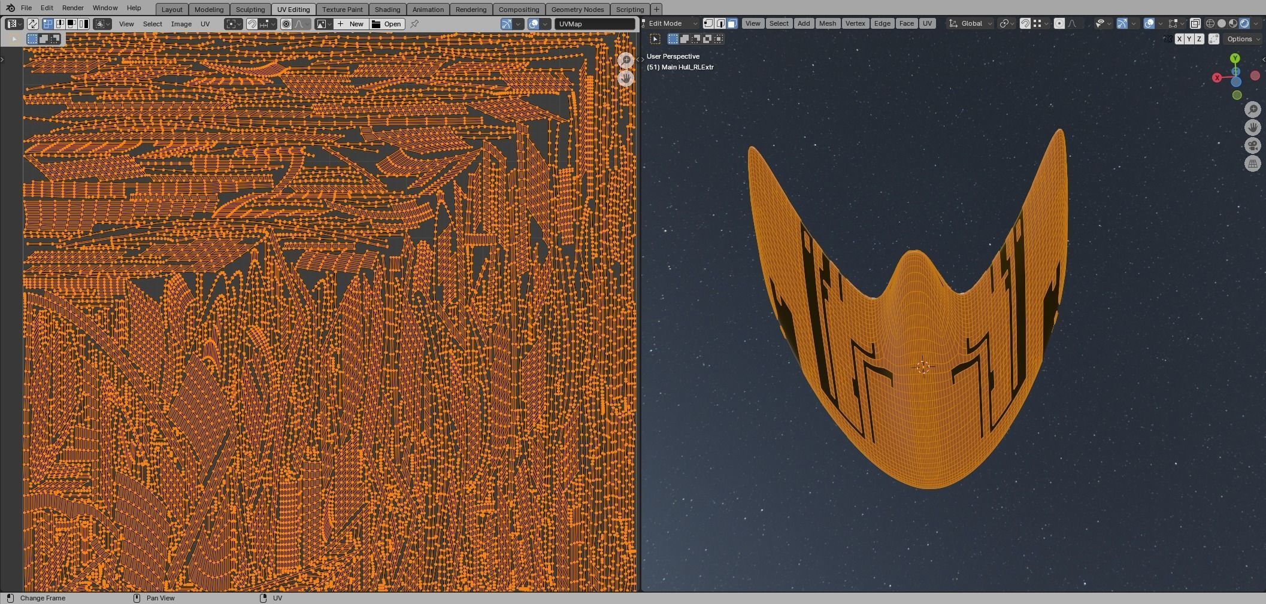Select UV island selection mode
Image resolution: width=1266 pixels, height=604 pixels.
click(x=84, y=24)
